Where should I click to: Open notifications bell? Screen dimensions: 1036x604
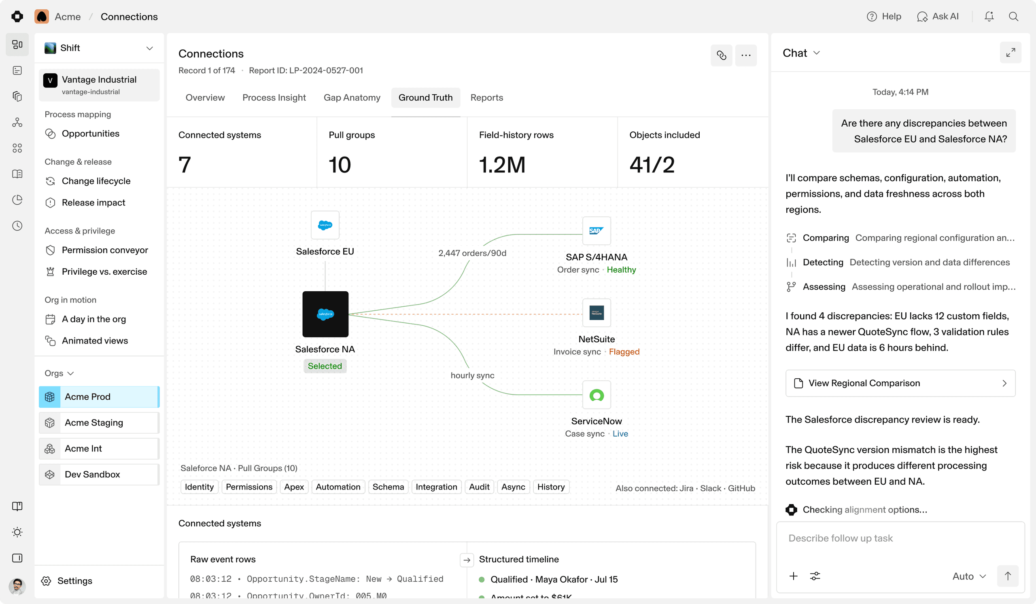(989, 17)
